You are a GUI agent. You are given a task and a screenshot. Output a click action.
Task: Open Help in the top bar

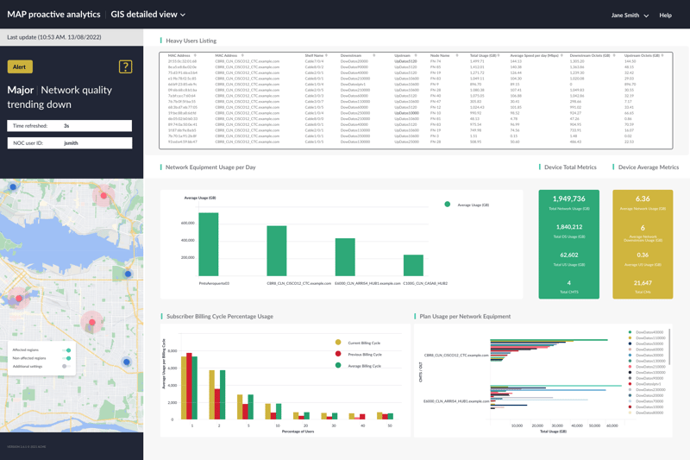tap(665, 15)
